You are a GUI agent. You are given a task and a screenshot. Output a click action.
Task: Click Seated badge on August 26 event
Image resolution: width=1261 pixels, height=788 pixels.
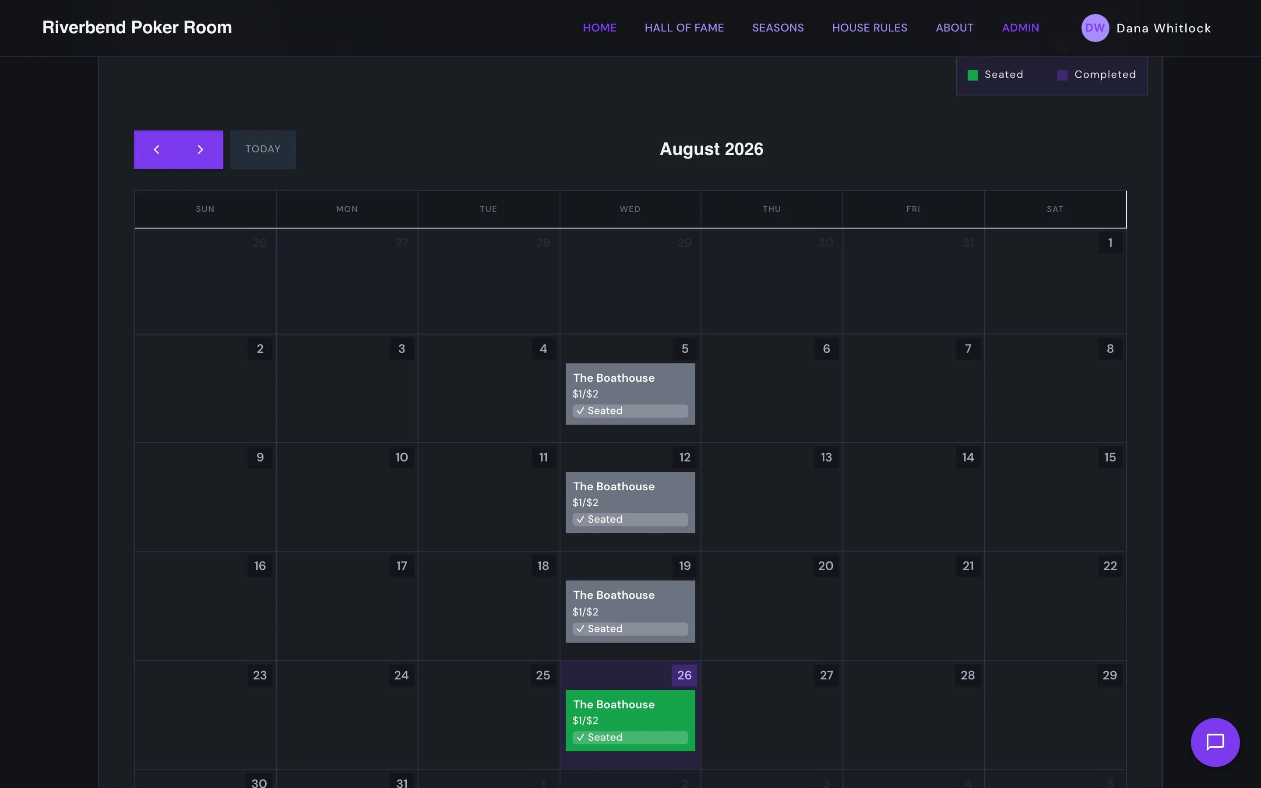coord(630,738)
